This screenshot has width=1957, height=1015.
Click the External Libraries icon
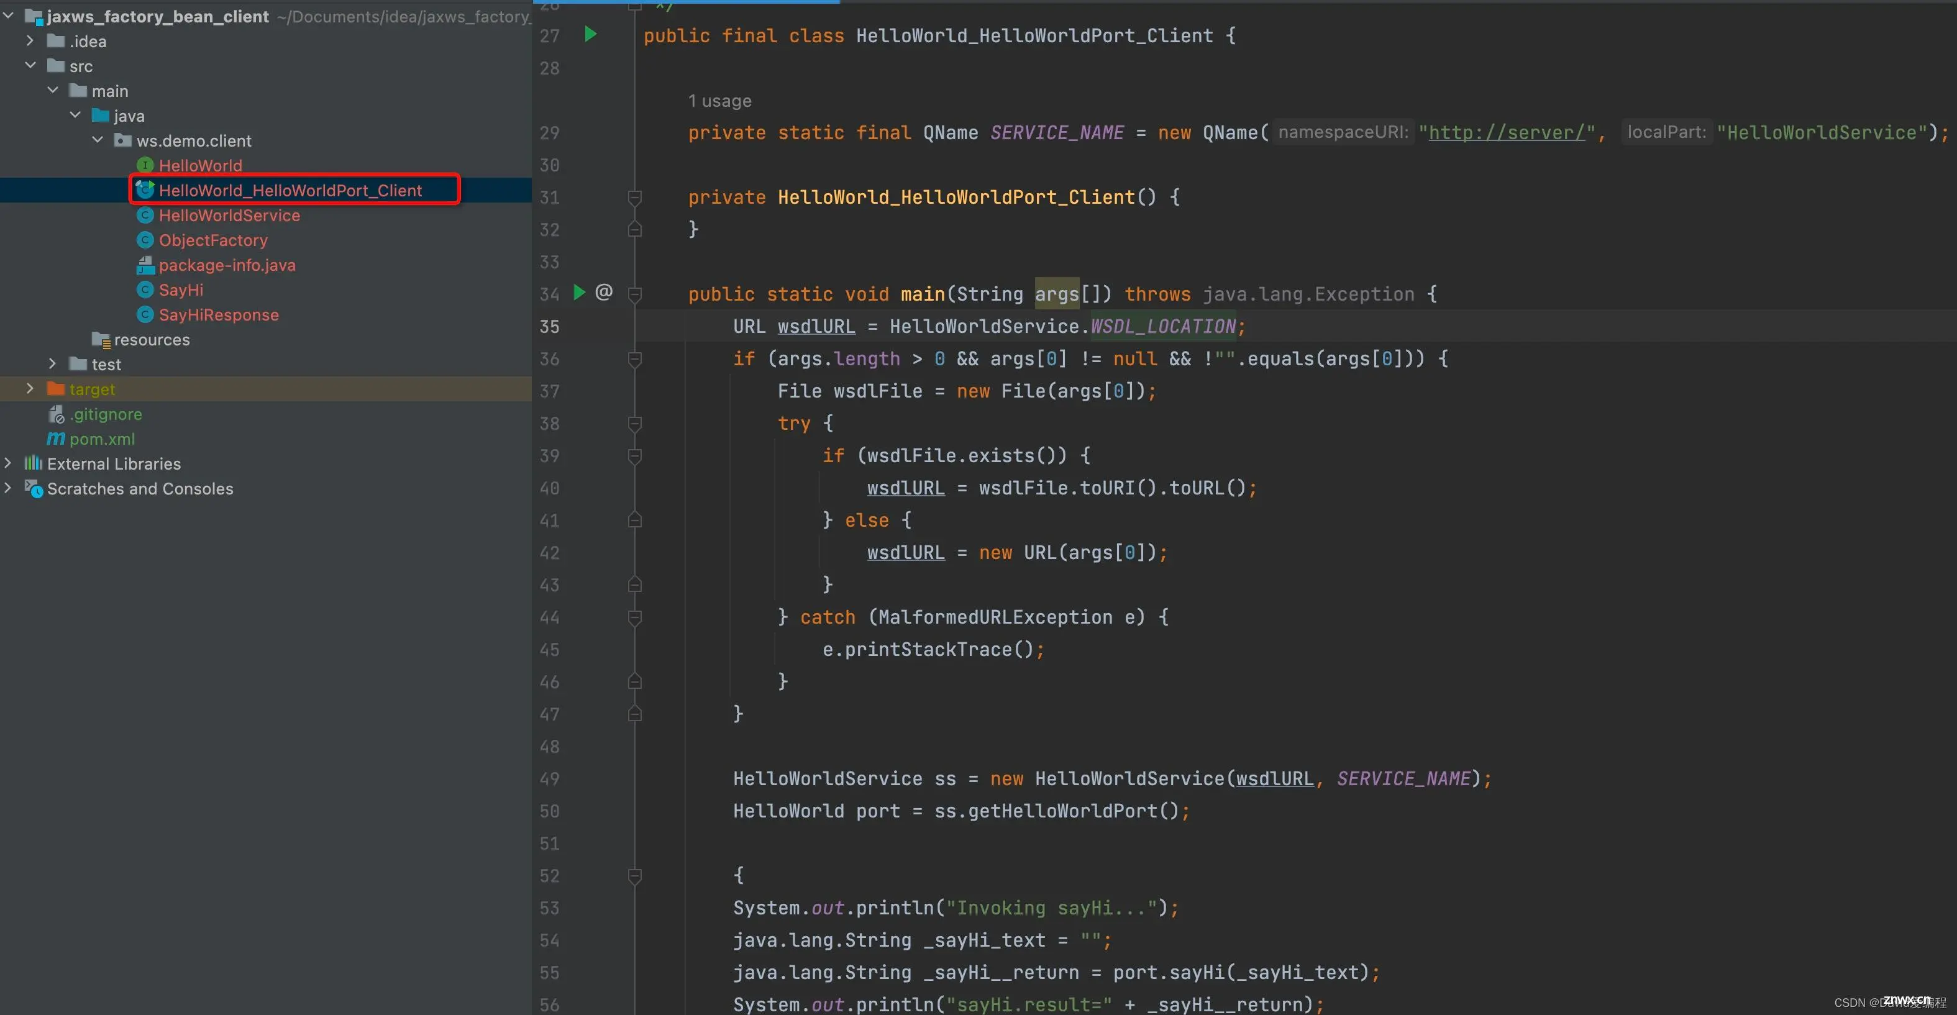click(x=34, y=463)
